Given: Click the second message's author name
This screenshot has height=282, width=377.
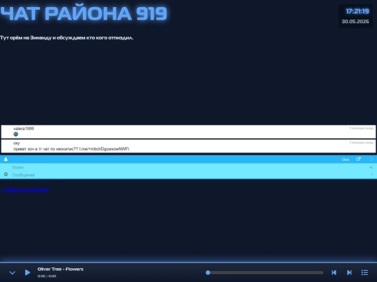Looking at the screenshot, I should (x=16, y=143).
